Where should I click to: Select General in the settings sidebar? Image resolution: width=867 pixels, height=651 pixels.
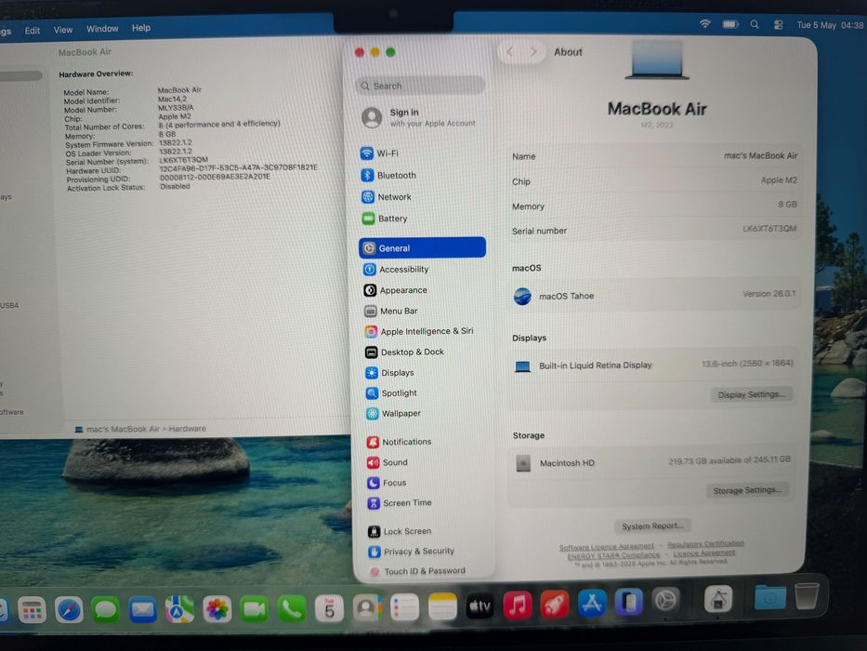point(422,247)
